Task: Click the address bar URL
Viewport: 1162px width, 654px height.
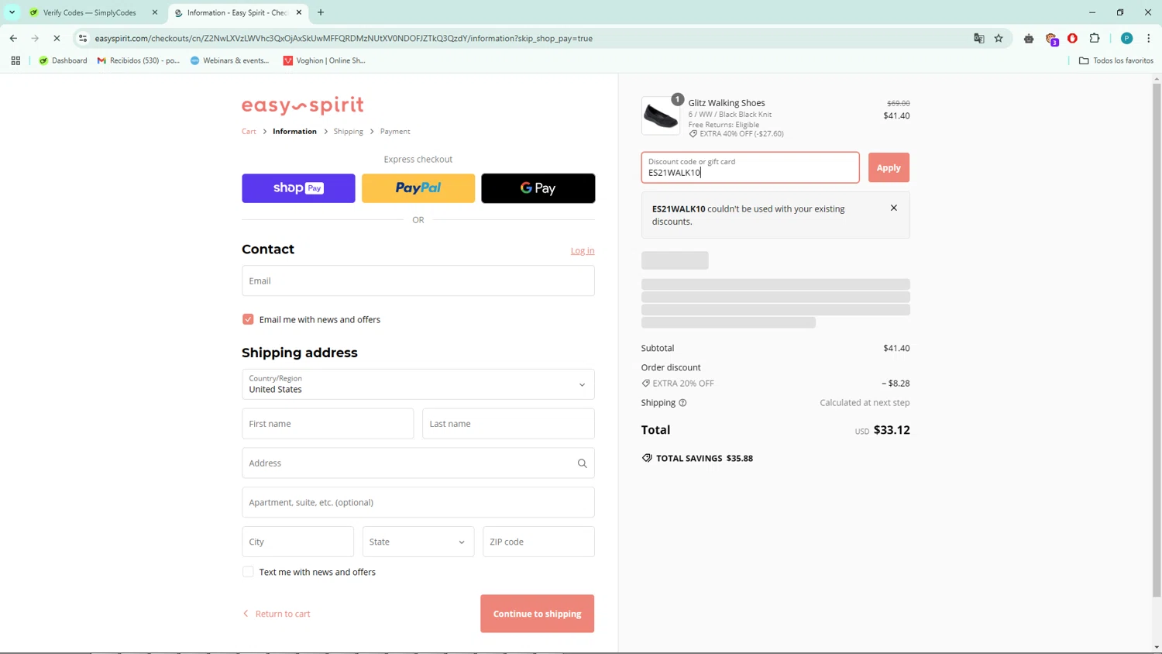Action: (343, 38)
